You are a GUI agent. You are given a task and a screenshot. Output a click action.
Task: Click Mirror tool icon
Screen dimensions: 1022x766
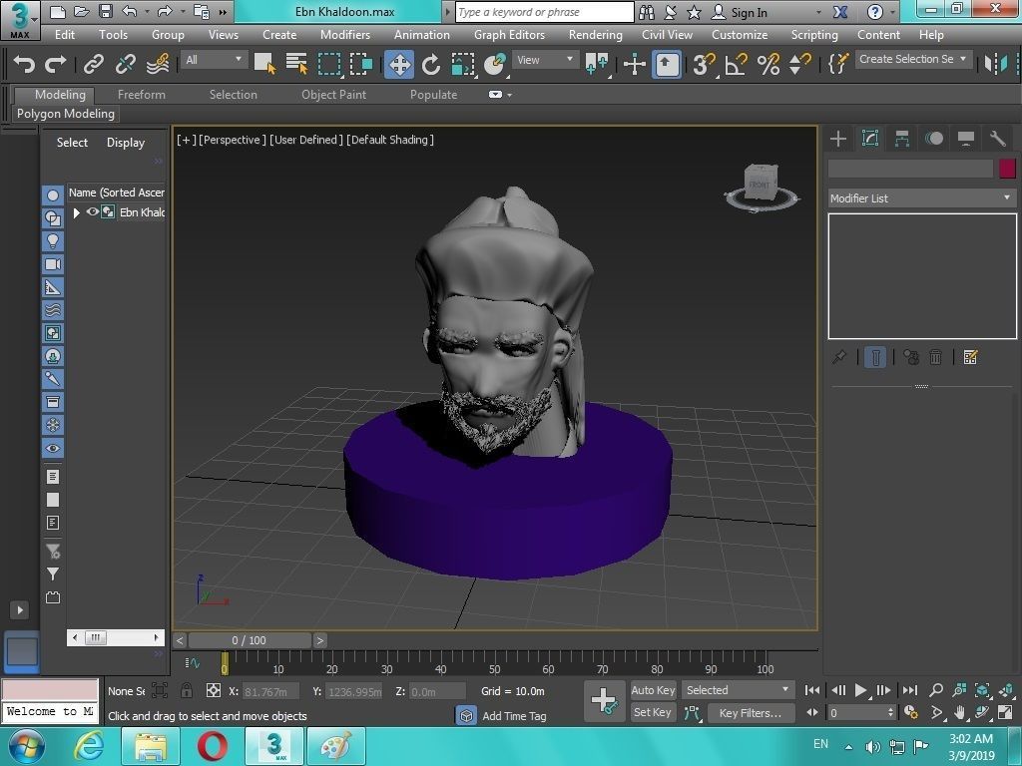996,64
